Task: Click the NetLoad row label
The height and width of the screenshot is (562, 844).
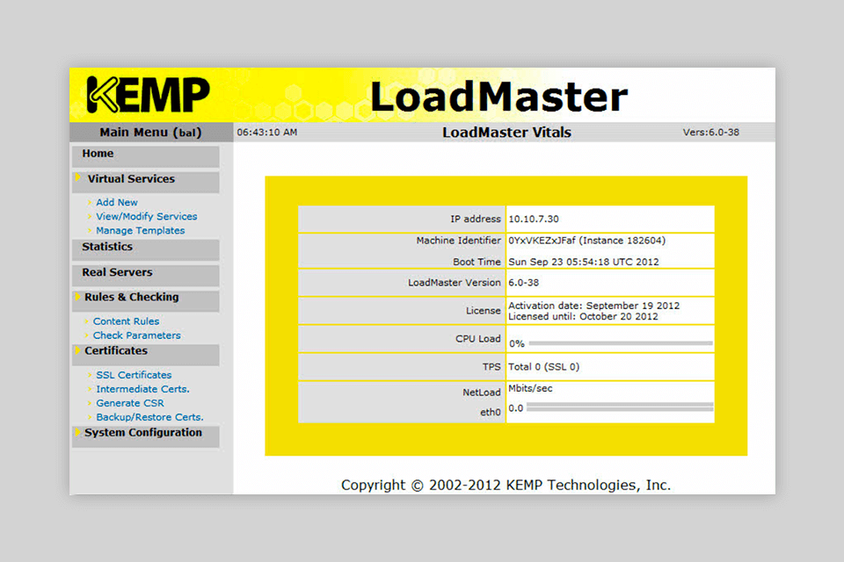Action: pyautogui.click(x=481, y=393)
